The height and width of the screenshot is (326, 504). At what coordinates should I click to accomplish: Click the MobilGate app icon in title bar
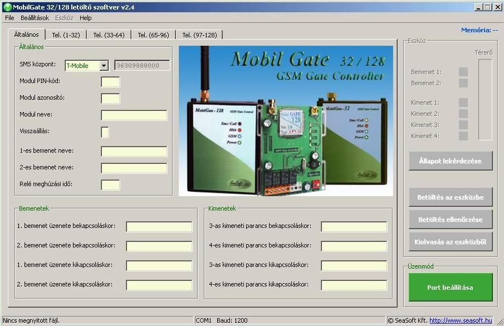(x=7, y=7)
